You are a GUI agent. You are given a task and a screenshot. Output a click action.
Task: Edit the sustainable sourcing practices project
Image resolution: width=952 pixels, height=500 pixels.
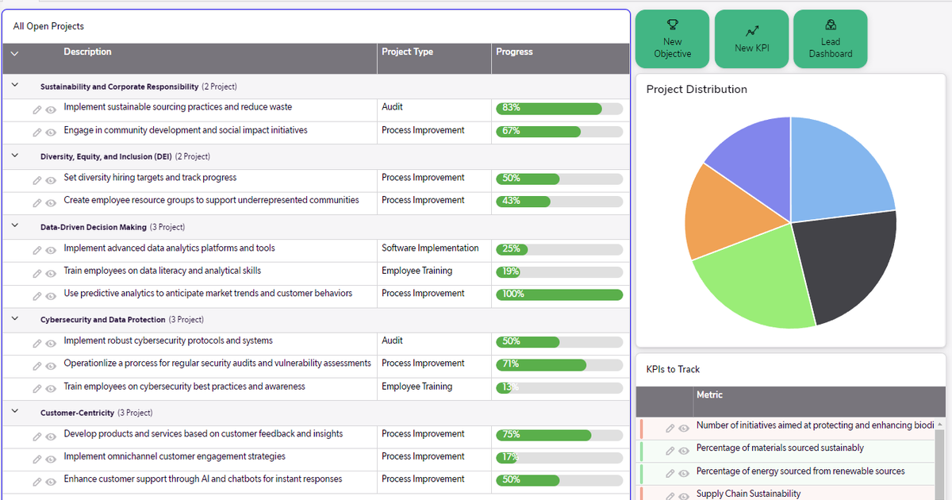point(36,110)
